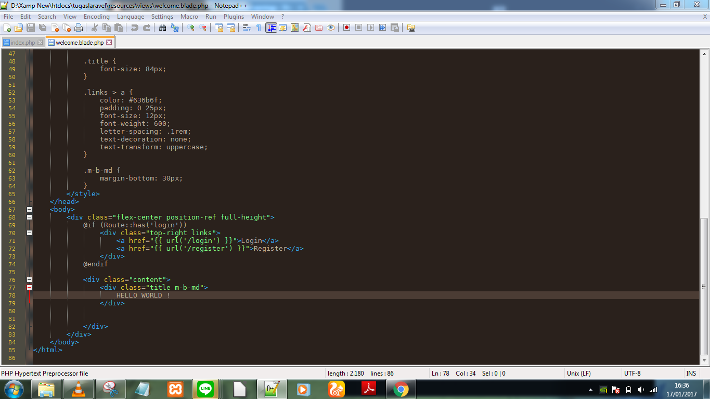Image resolution: width=710 pixels, height=399 pixels.
Task: Save the current file with toolbar icon
Action: 31,28
